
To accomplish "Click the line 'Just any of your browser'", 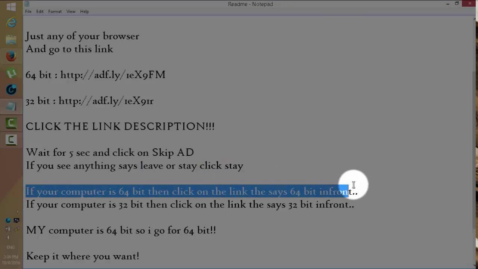I will click(x=82, y=36).
